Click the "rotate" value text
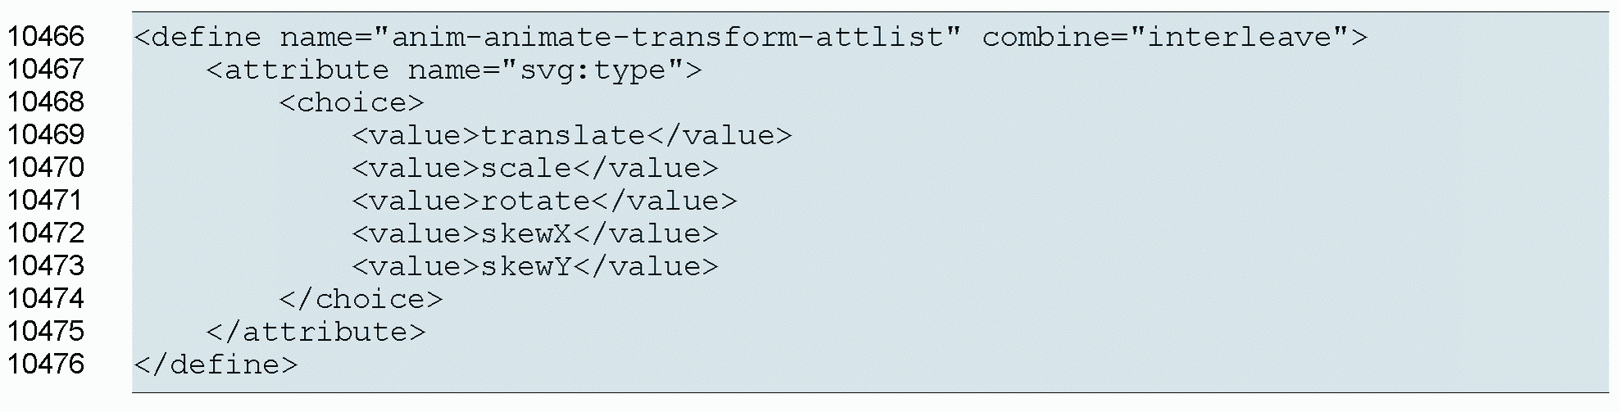Viewport: 1620px width, 412px height. (535, 201)
